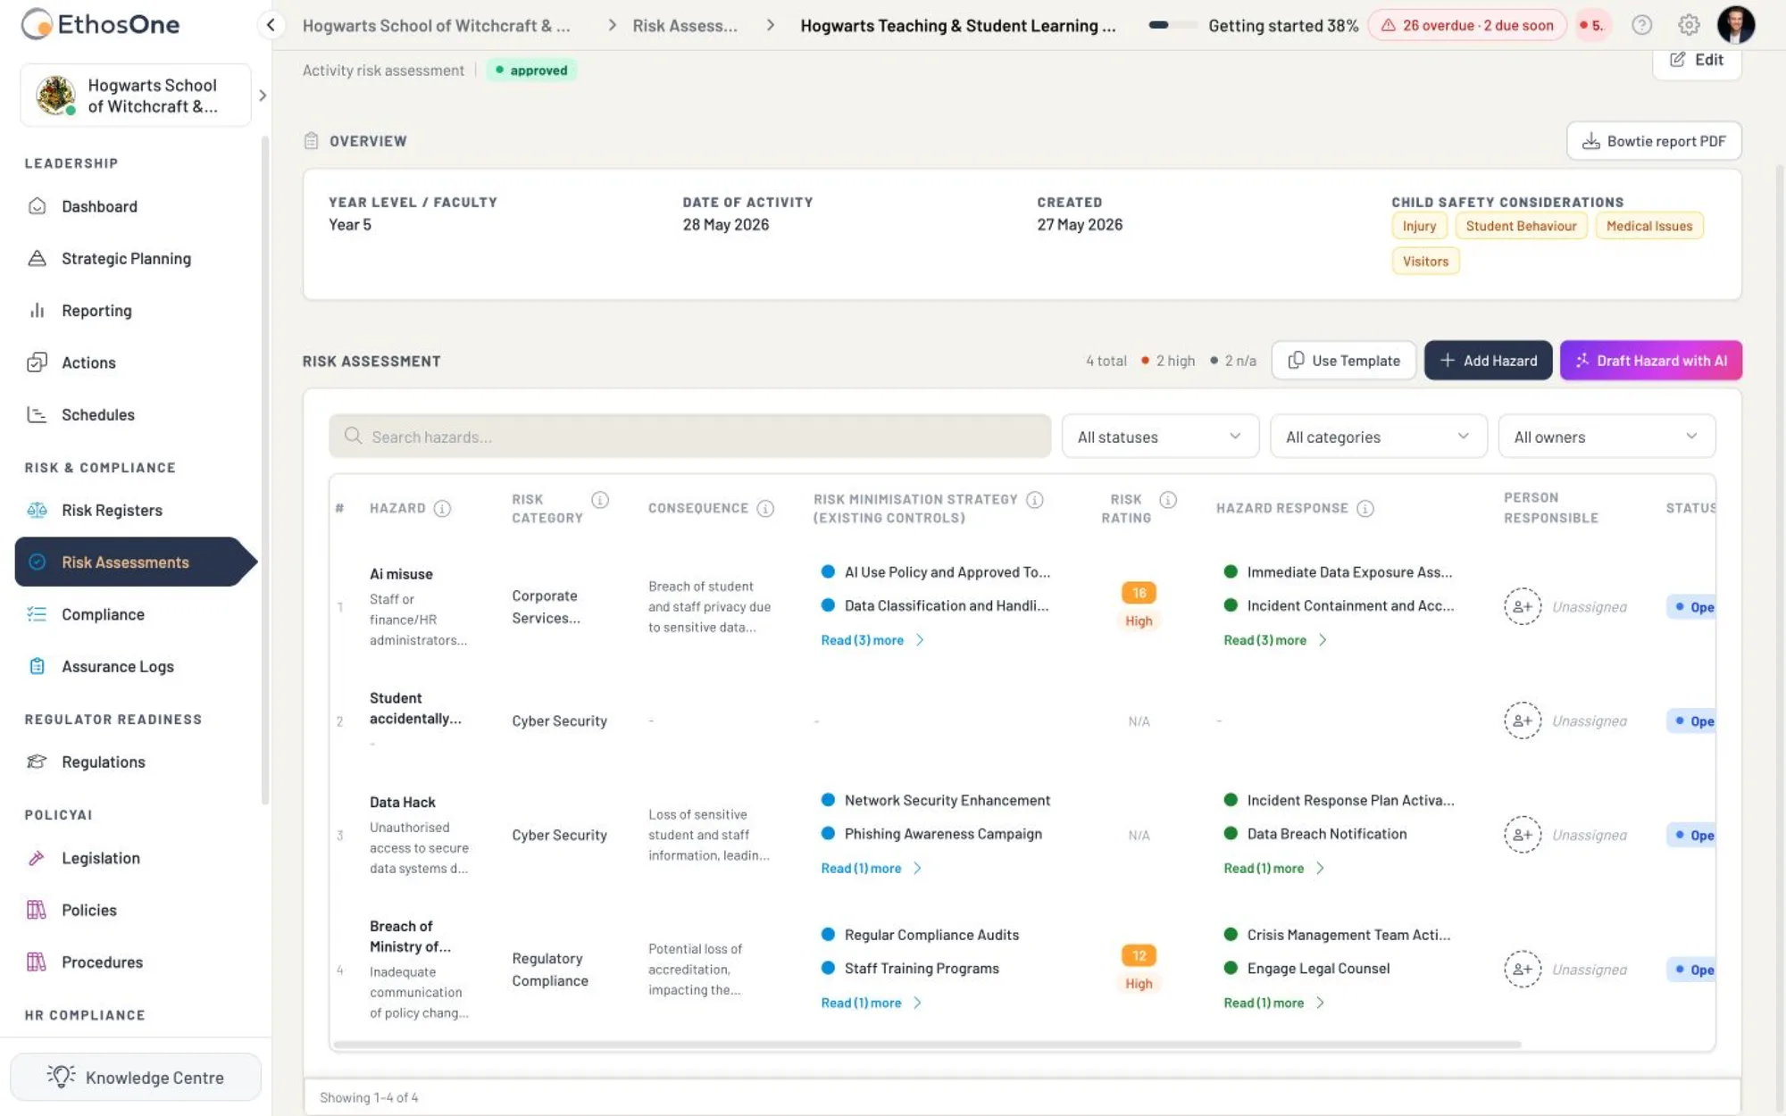Open the All categories dropdown
The width and height of the screenshot is (1786, 1116).
1378,437
